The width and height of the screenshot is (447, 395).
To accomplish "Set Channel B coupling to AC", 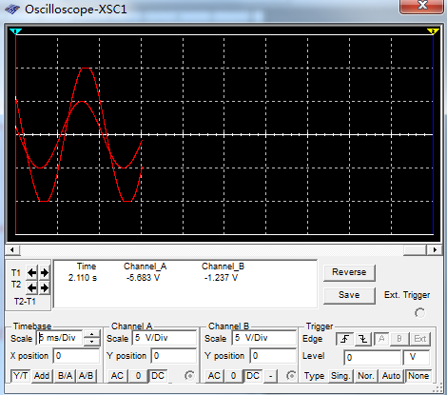I will click(x=214, y=376).
